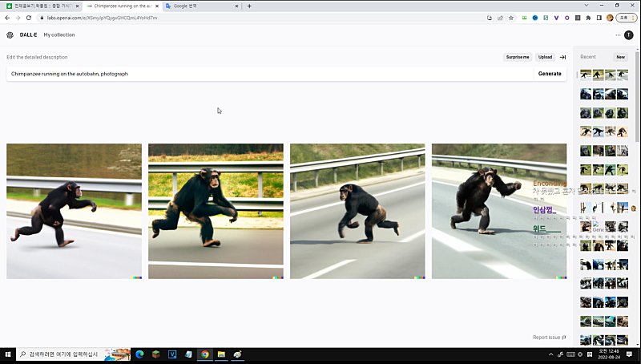
Task: Click the blue circular extension icon
Action: [x=535, y=18]
